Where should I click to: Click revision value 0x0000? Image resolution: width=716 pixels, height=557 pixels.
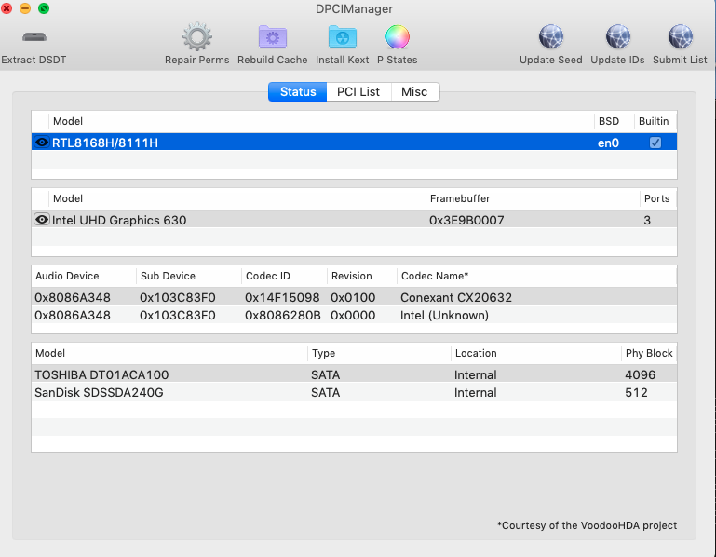point(353,315)
